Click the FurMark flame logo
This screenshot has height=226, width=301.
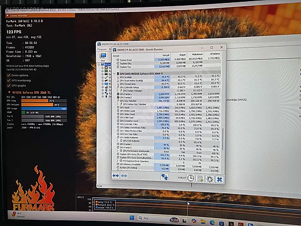(x=34, y=188)
